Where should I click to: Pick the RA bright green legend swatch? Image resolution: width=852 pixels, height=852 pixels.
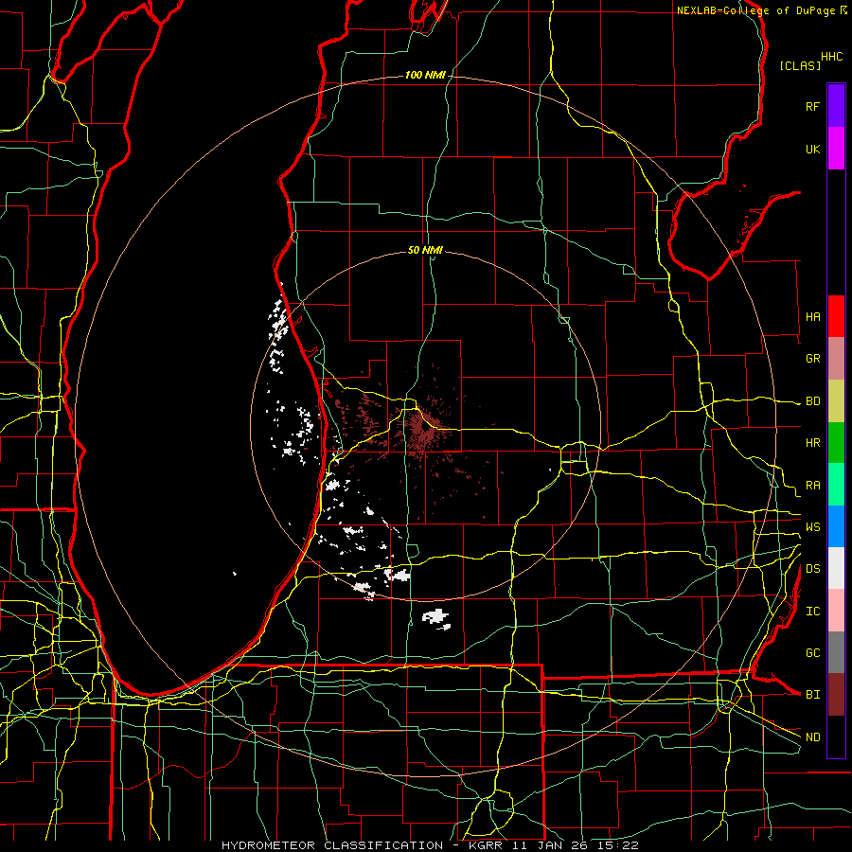836,485
